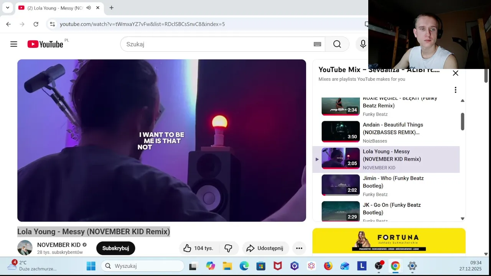Start voice search with the microphone icon

click(363, 44)
